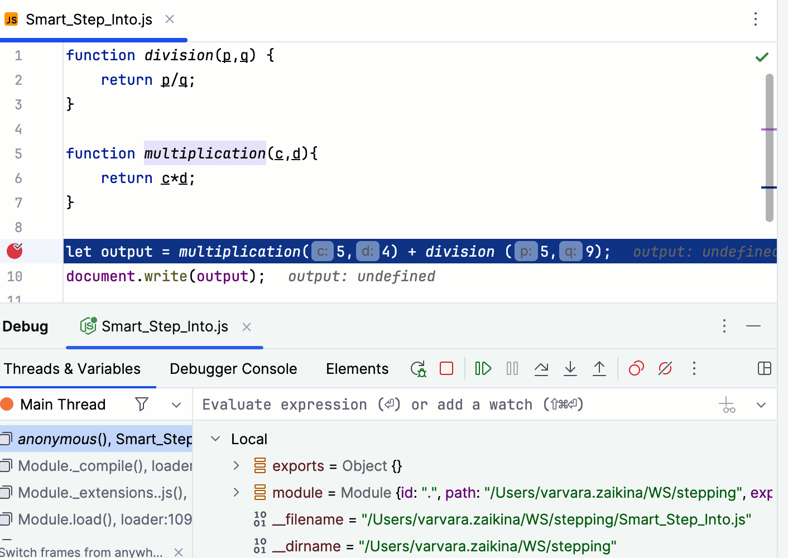Resume the paused program
Image resolution: width=788 pixels, height=558 pixels.
pos(483,368)
